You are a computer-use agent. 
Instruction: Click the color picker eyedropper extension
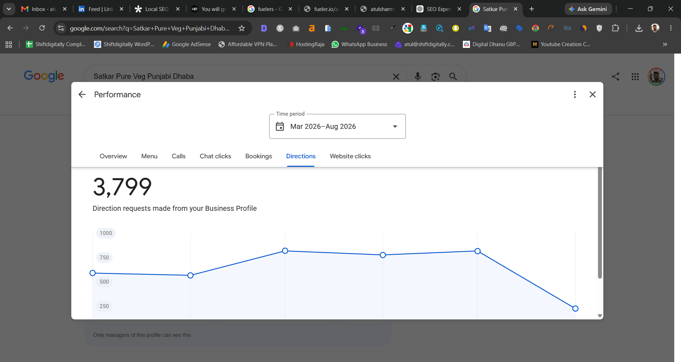pyautogui.click(x=392, y=28)
